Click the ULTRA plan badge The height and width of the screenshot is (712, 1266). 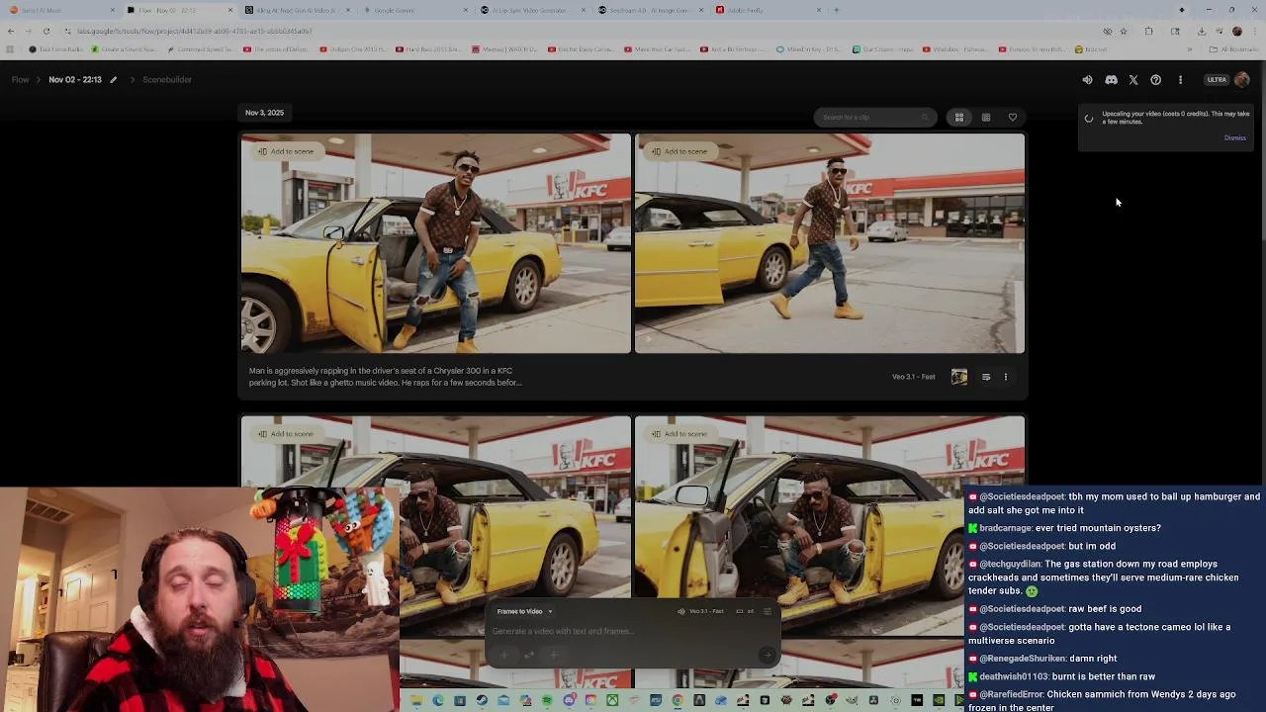click(1217, 80)
